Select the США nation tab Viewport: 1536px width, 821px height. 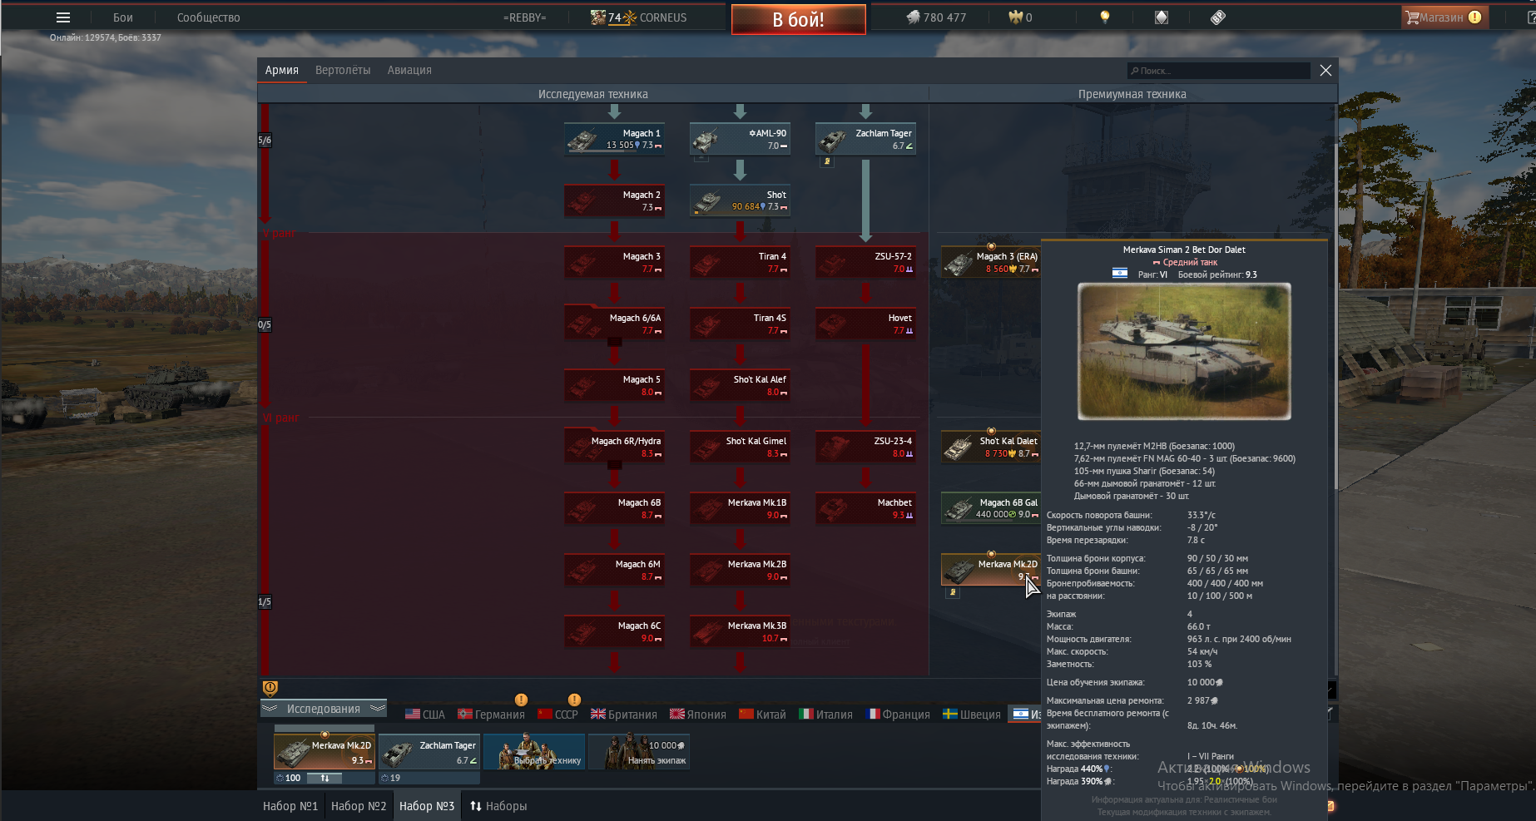tap(425, 715)
